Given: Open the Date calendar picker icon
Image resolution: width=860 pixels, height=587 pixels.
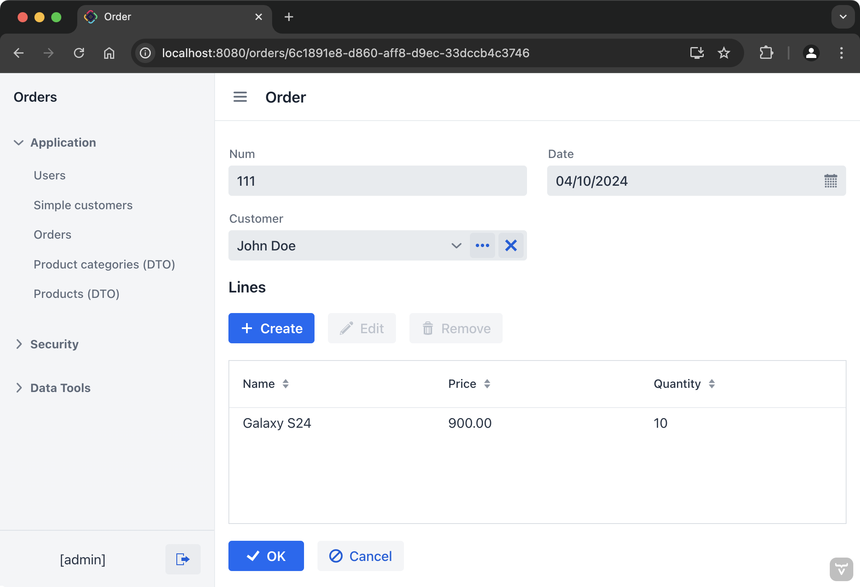Looking at the screenshot, I should (x=830, y=181).
